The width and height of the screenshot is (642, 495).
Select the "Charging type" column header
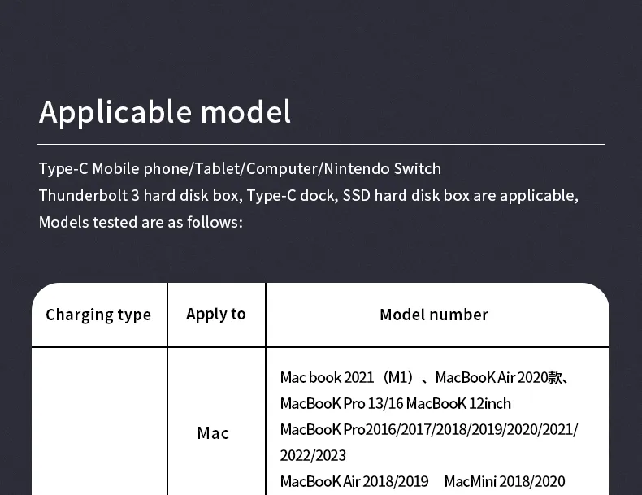pos(98,315)
